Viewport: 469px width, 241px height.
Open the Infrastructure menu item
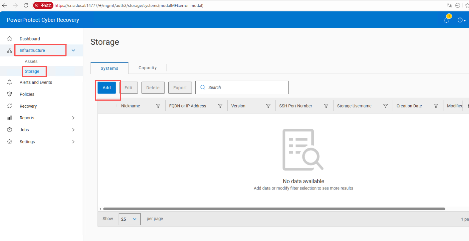[x=32, y=50]
